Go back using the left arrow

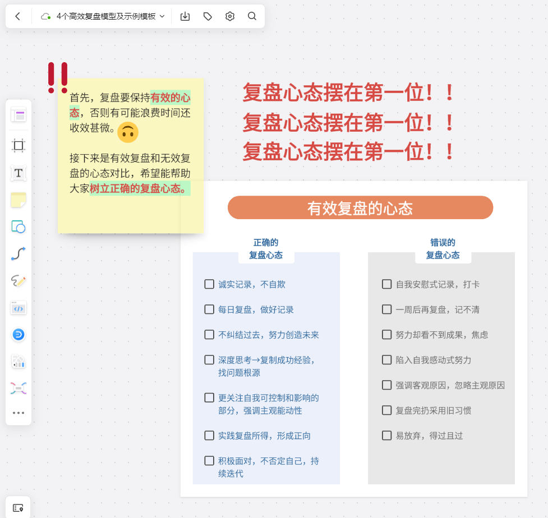pos(17,16)
